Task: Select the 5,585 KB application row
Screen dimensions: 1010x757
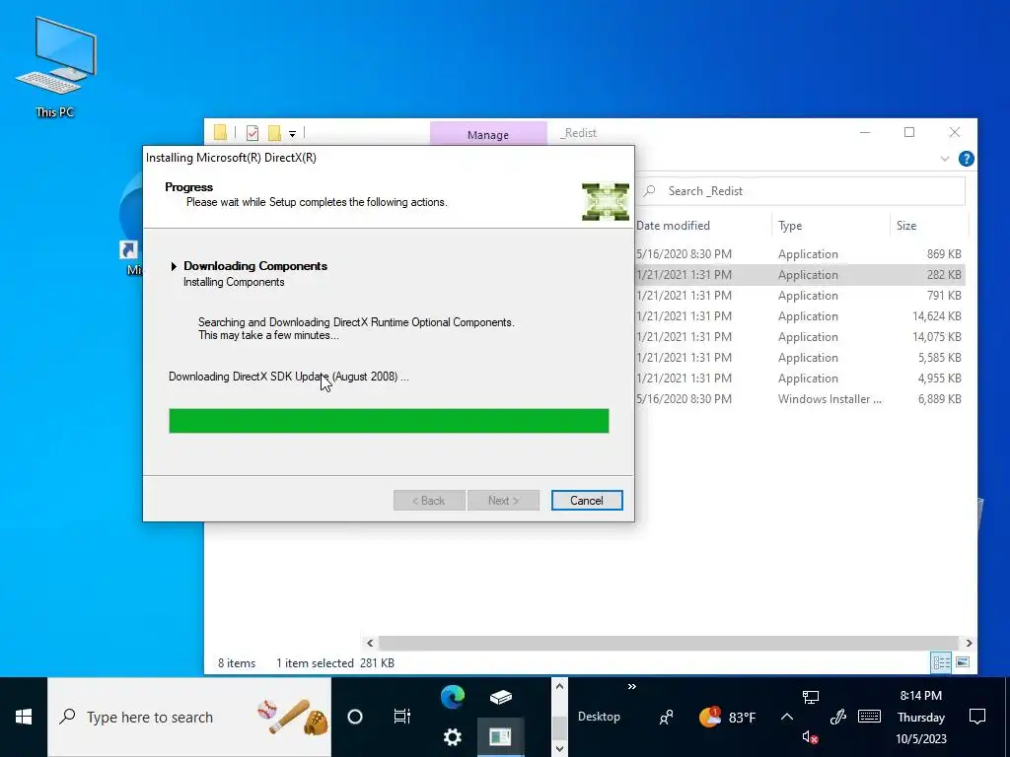Action: click(801, 357)
